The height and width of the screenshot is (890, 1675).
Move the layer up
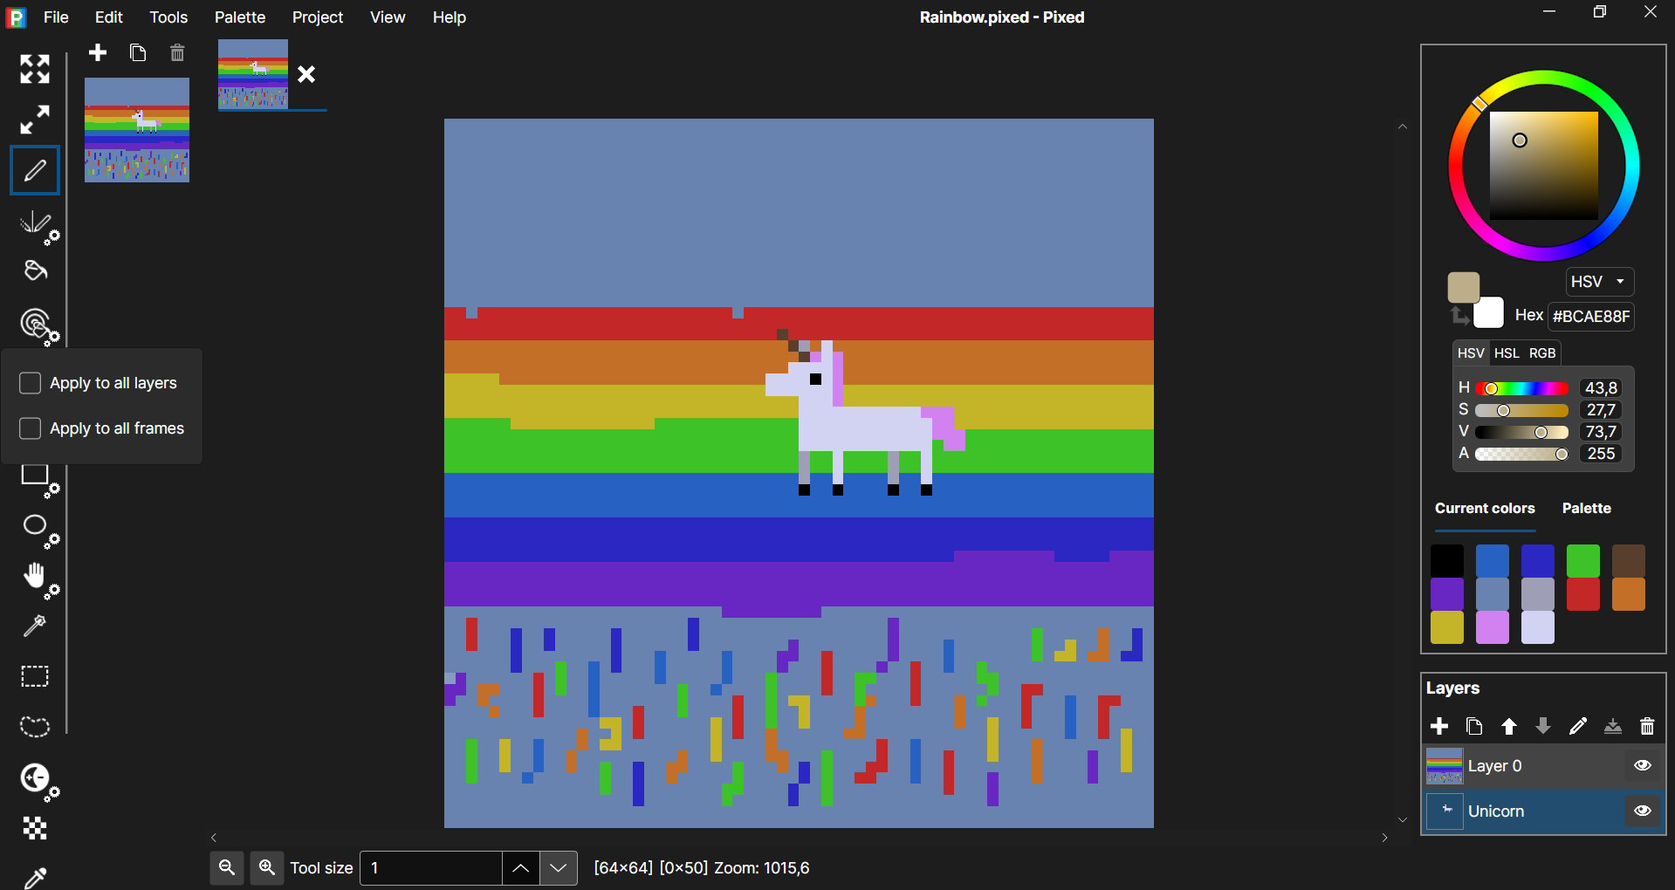1509,726
